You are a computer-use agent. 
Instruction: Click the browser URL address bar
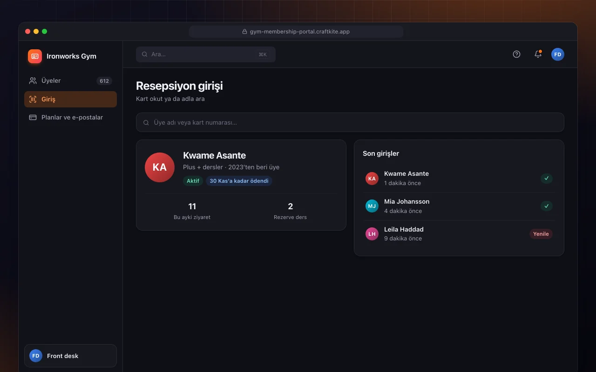pyautogui.click(x=296, y=32)
